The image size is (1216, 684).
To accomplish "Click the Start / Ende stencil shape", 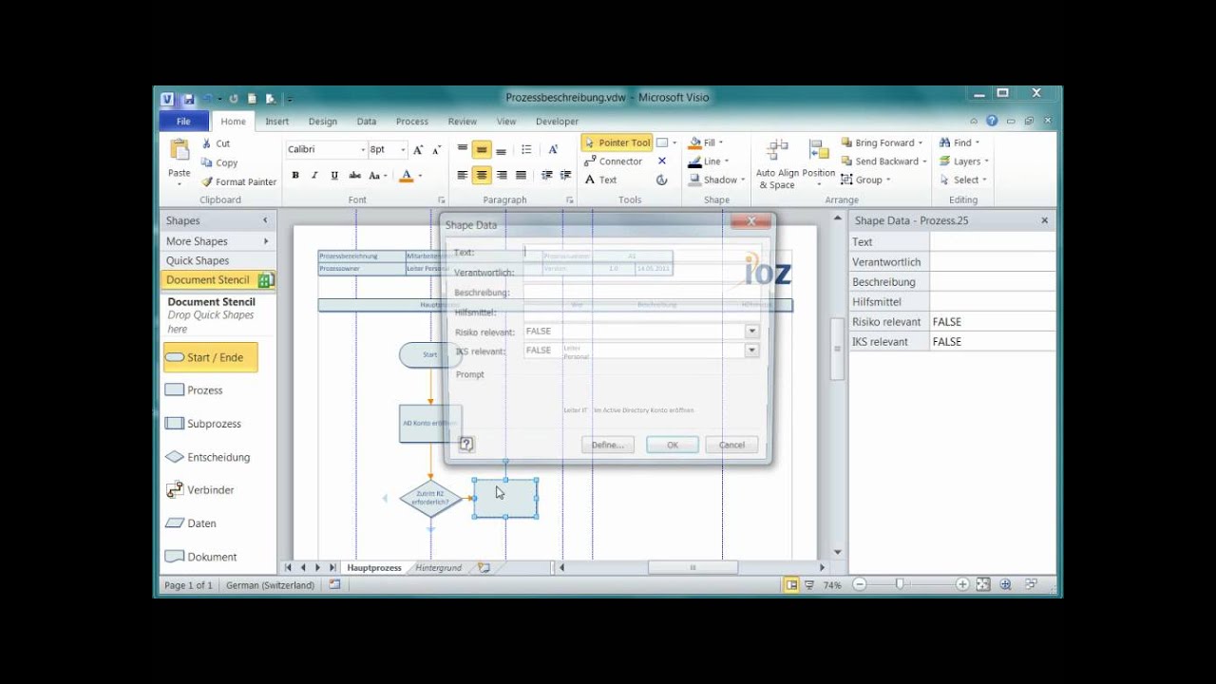I will pos(209,357).
